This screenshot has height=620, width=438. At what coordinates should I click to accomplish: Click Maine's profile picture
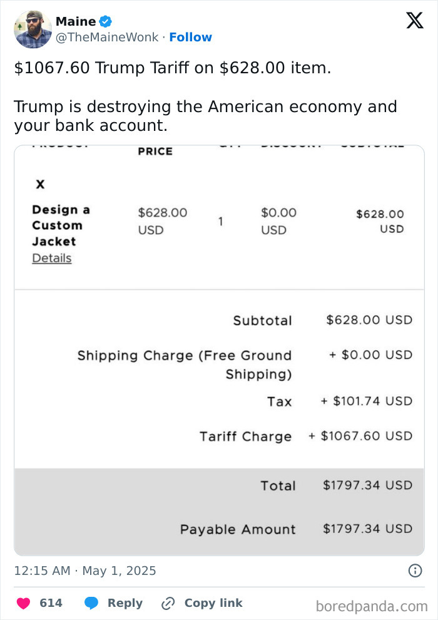coord(33,29)
